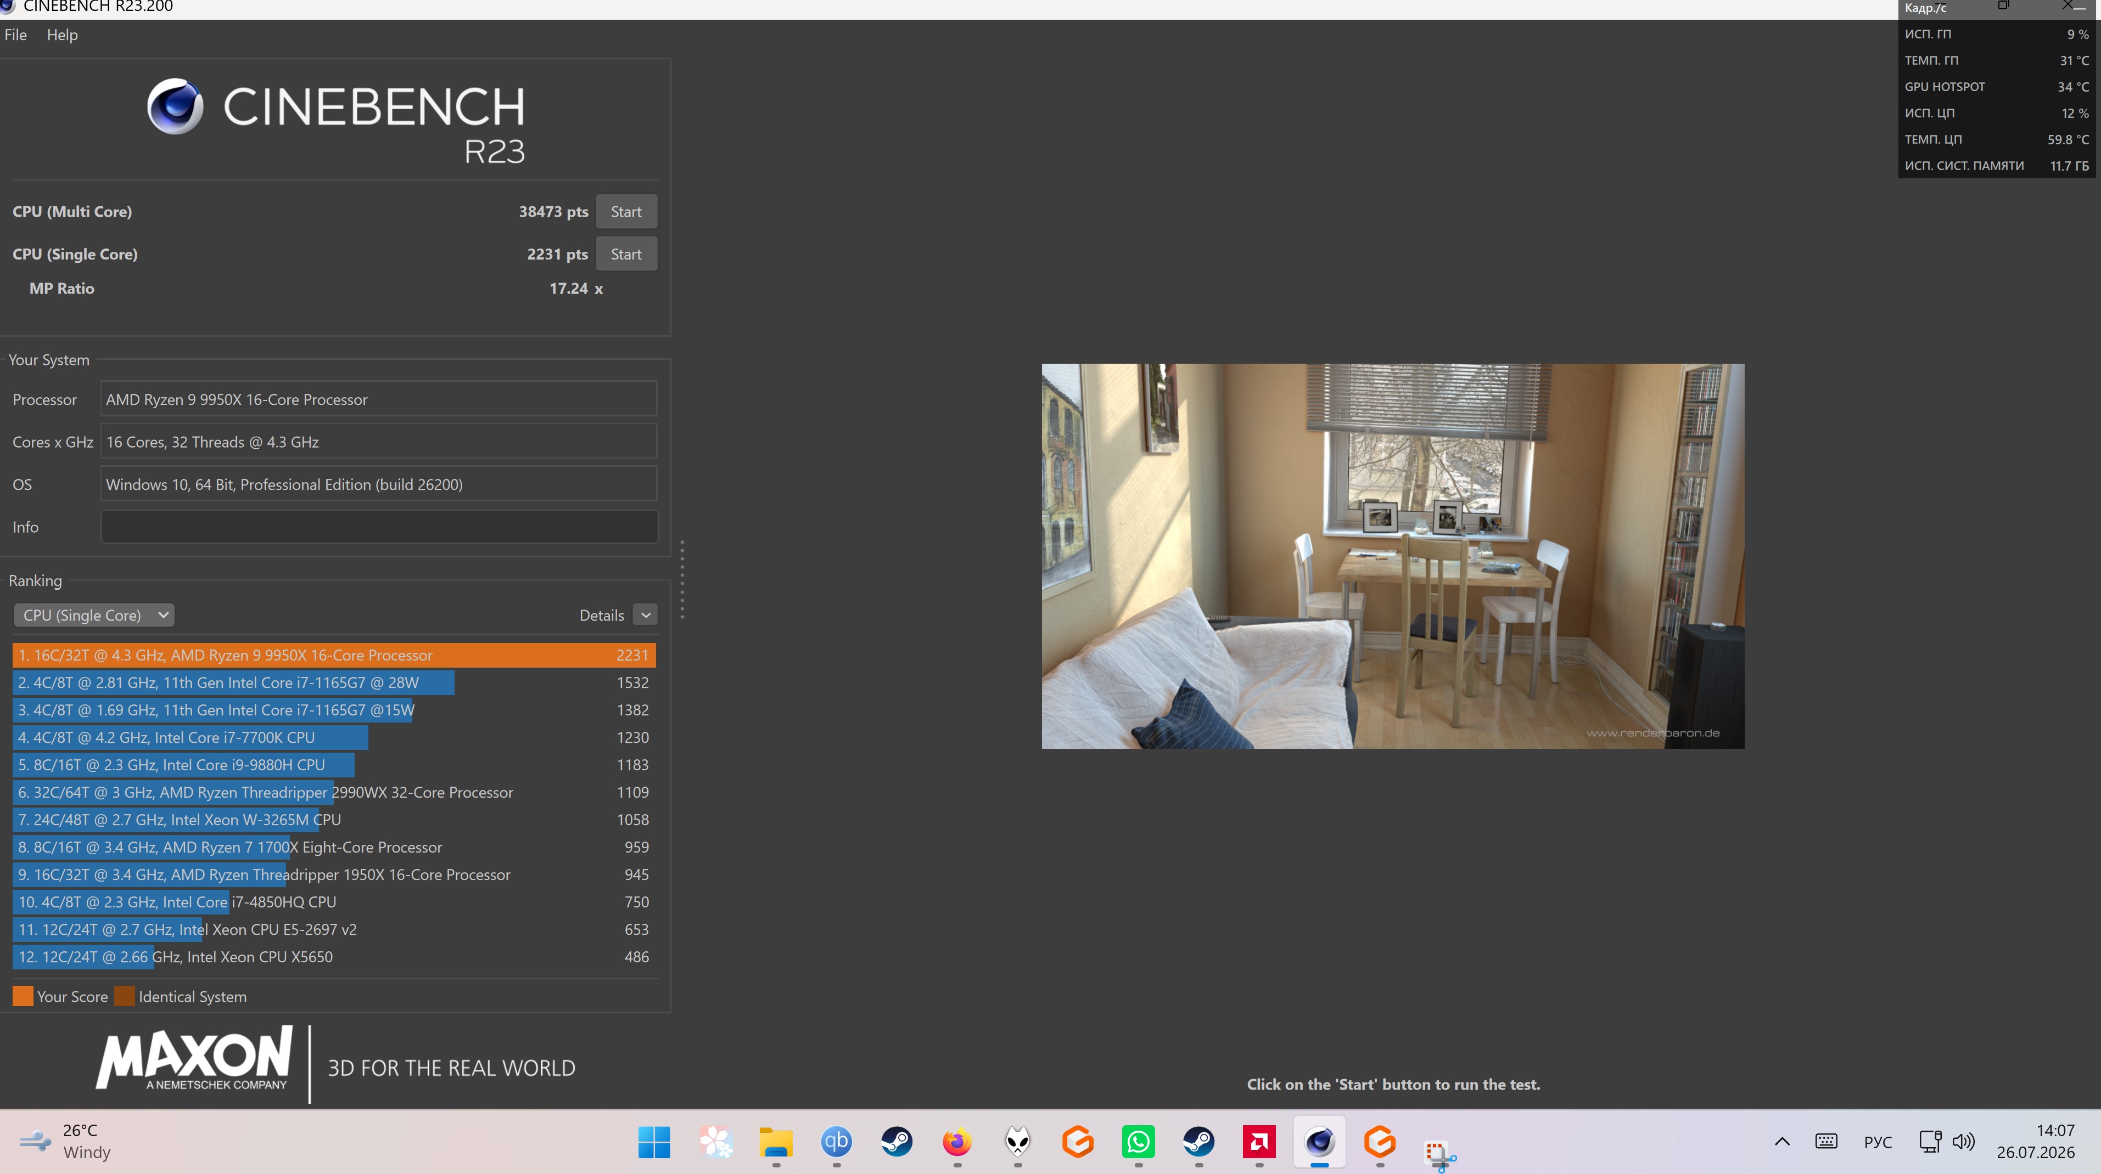Select ranking row 4 Intel Core i7-7700K
This screenshot has height=1174, width=2101.
(334, 738)
